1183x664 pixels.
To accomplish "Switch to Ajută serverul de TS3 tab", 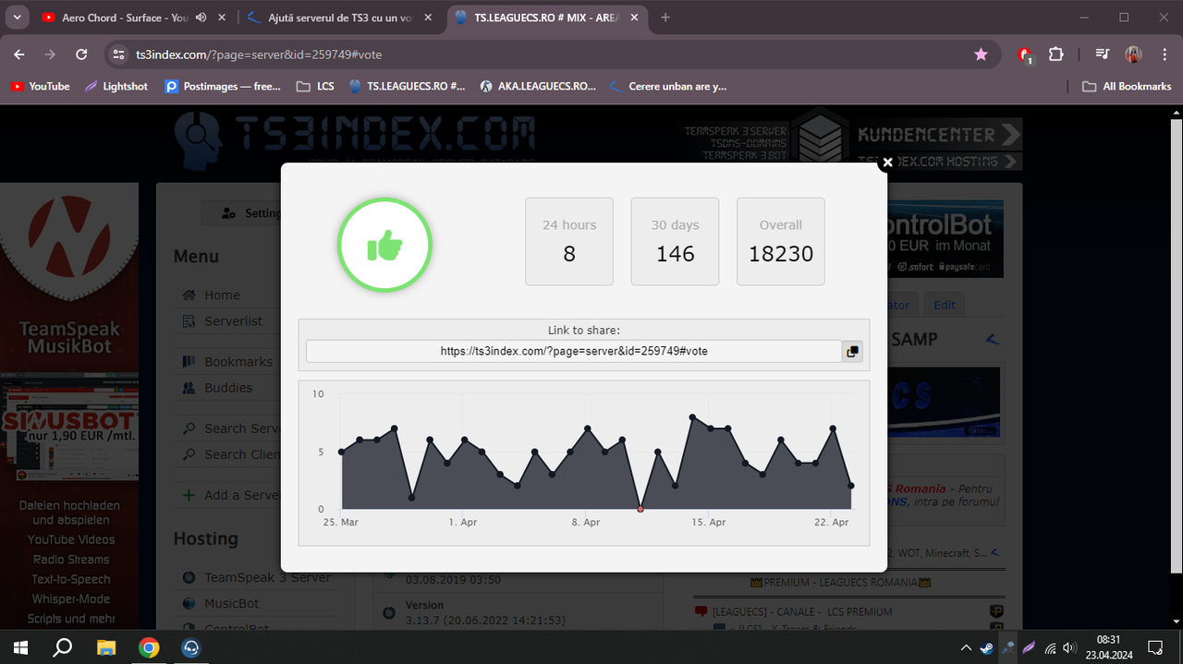I will point(340,18).
